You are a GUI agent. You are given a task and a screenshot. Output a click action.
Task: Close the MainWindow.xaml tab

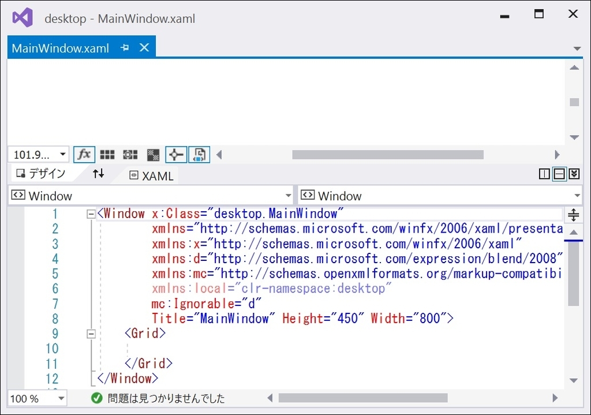tap(144, 47)
